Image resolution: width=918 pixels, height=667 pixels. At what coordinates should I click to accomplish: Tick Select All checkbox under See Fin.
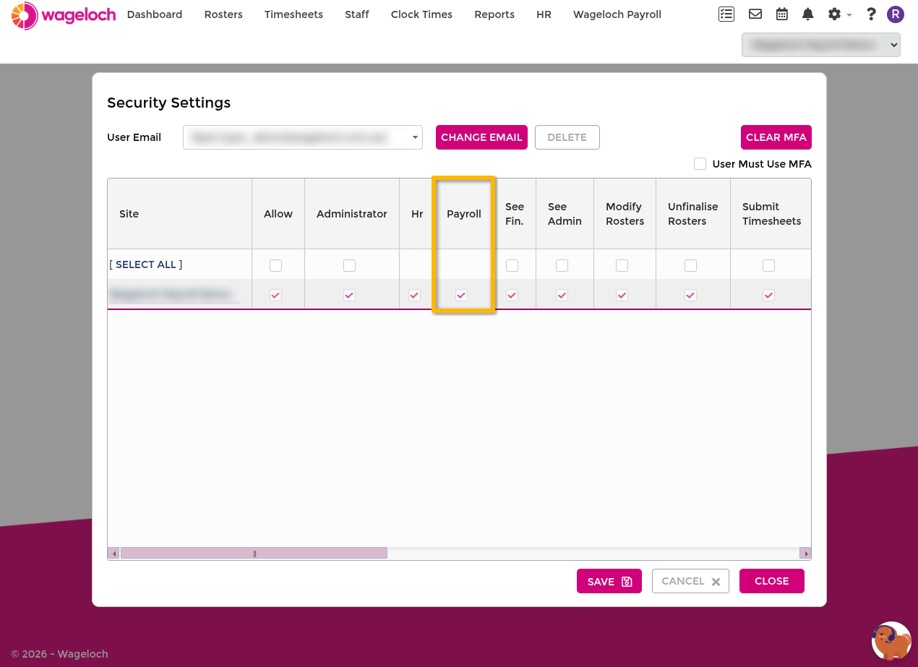tap(512, 265)
